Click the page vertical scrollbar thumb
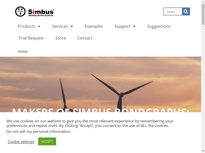Screen dimensions: 205x153 [203, 14]
